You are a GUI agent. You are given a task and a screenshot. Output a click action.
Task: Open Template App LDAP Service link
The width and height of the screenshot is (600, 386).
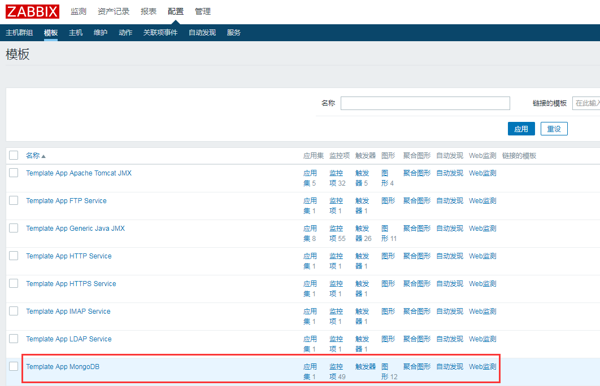pyautogui.click(x=69, y=339)
